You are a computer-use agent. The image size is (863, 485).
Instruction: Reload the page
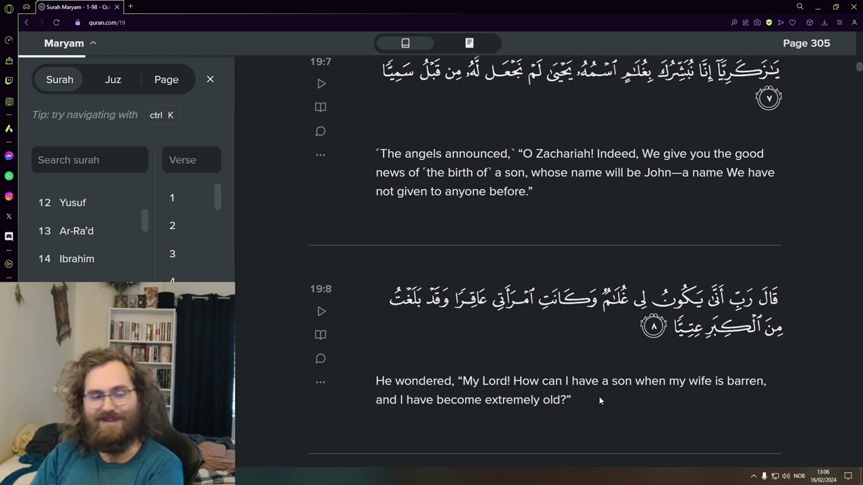coord(57,22)
